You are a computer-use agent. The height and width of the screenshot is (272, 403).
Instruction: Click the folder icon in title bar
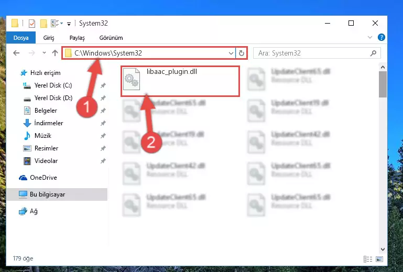[x=15, y=23]
